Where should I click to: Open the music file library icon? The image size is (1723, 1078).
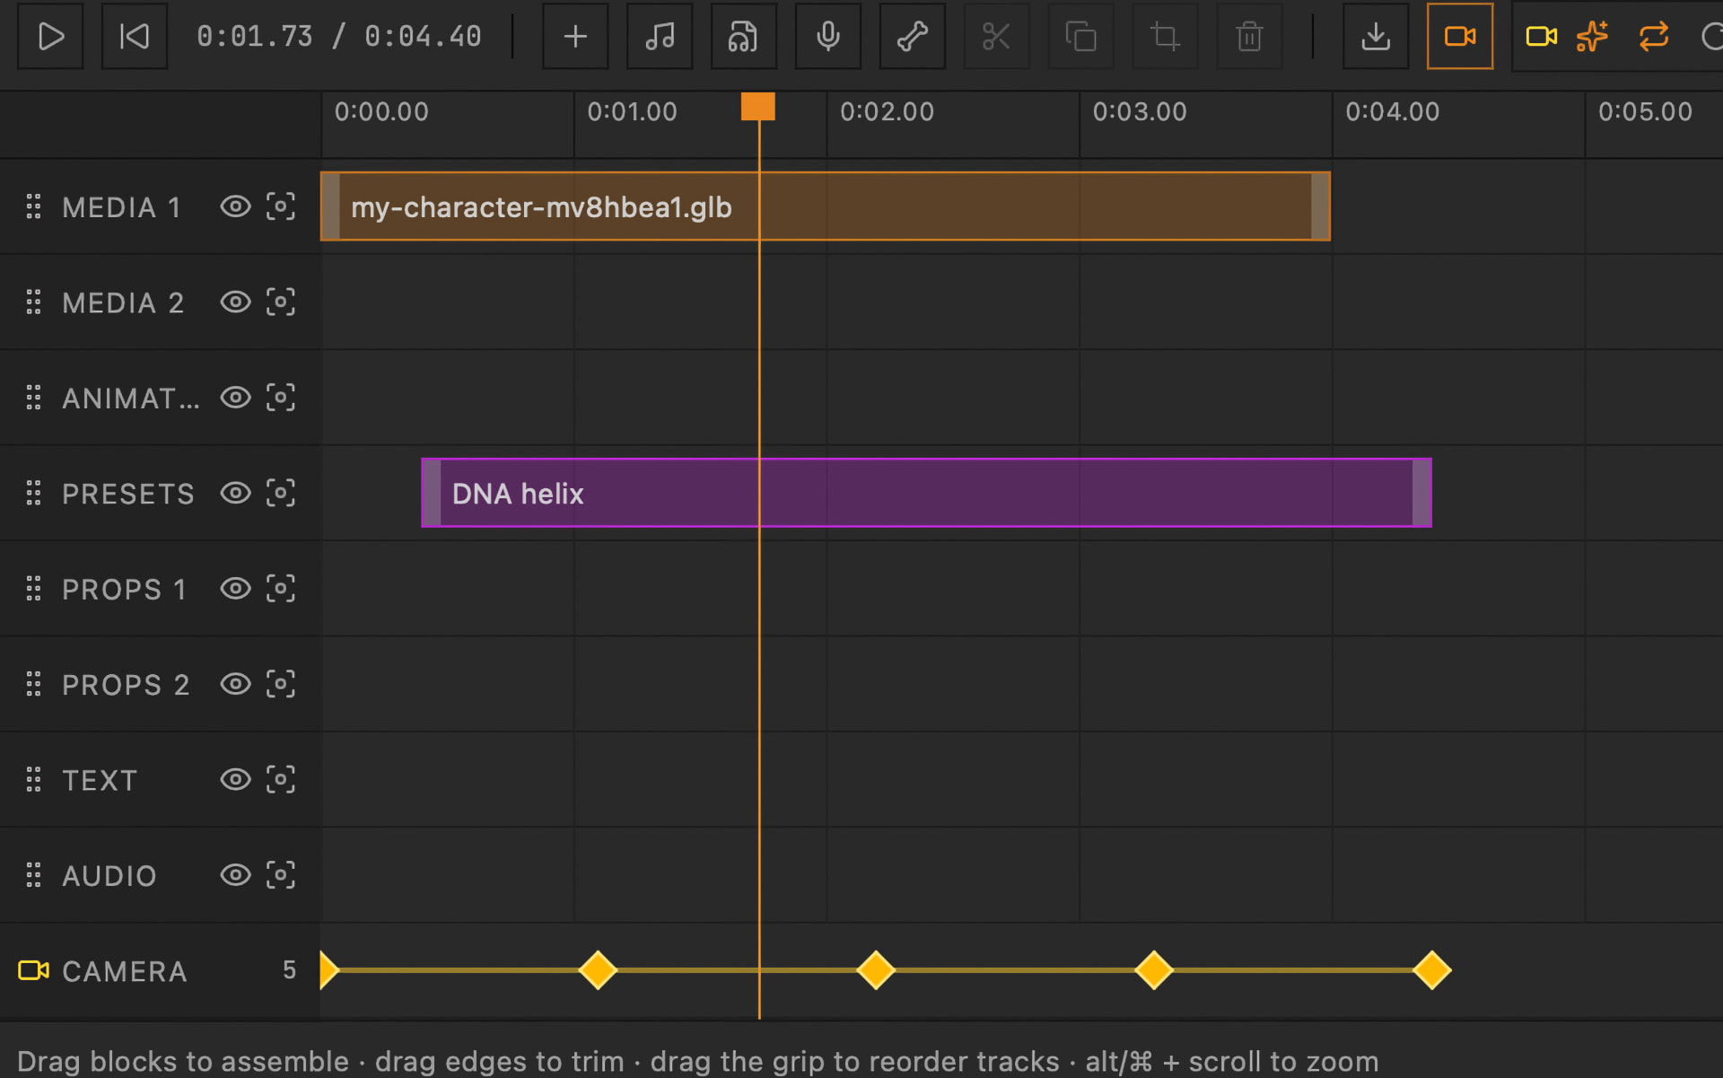[744, 36]
